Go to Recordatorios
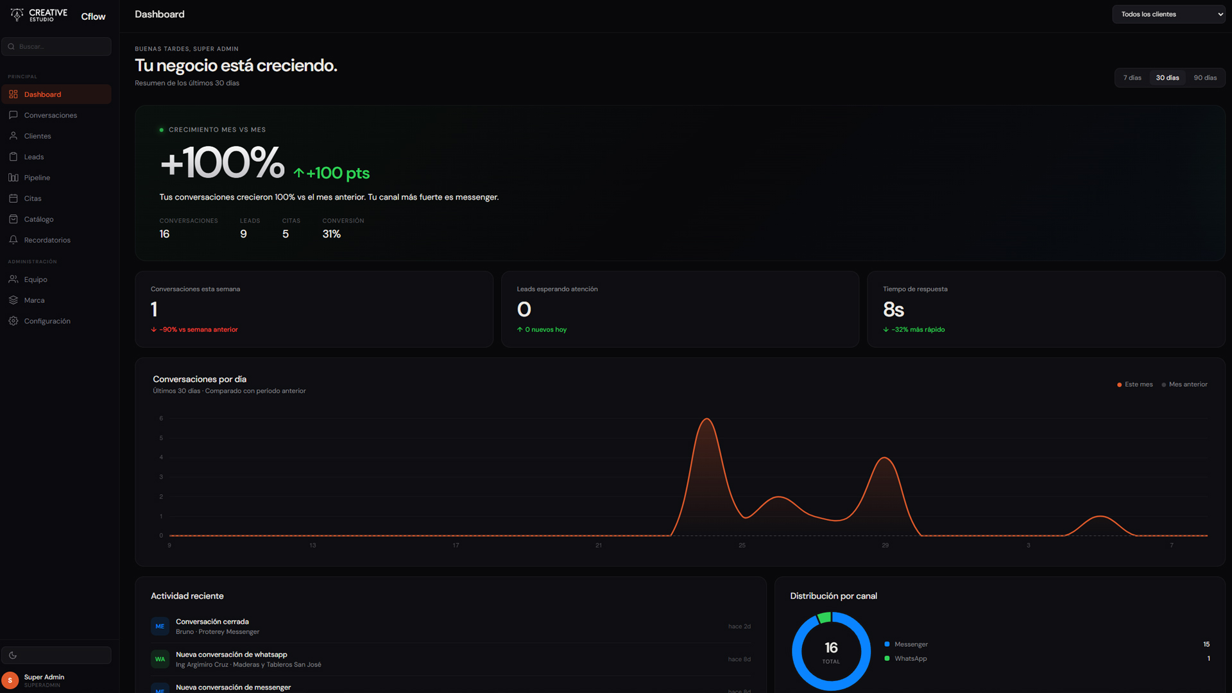Screen dimensions: 1232x693 tap(56, 240)
